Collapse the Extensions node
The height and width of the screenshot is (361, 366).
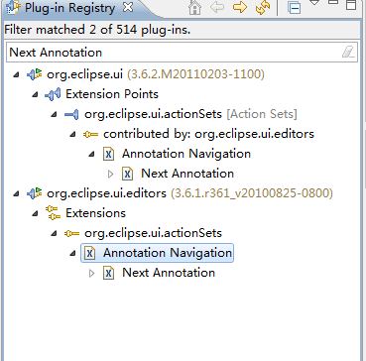pos(35,213)
